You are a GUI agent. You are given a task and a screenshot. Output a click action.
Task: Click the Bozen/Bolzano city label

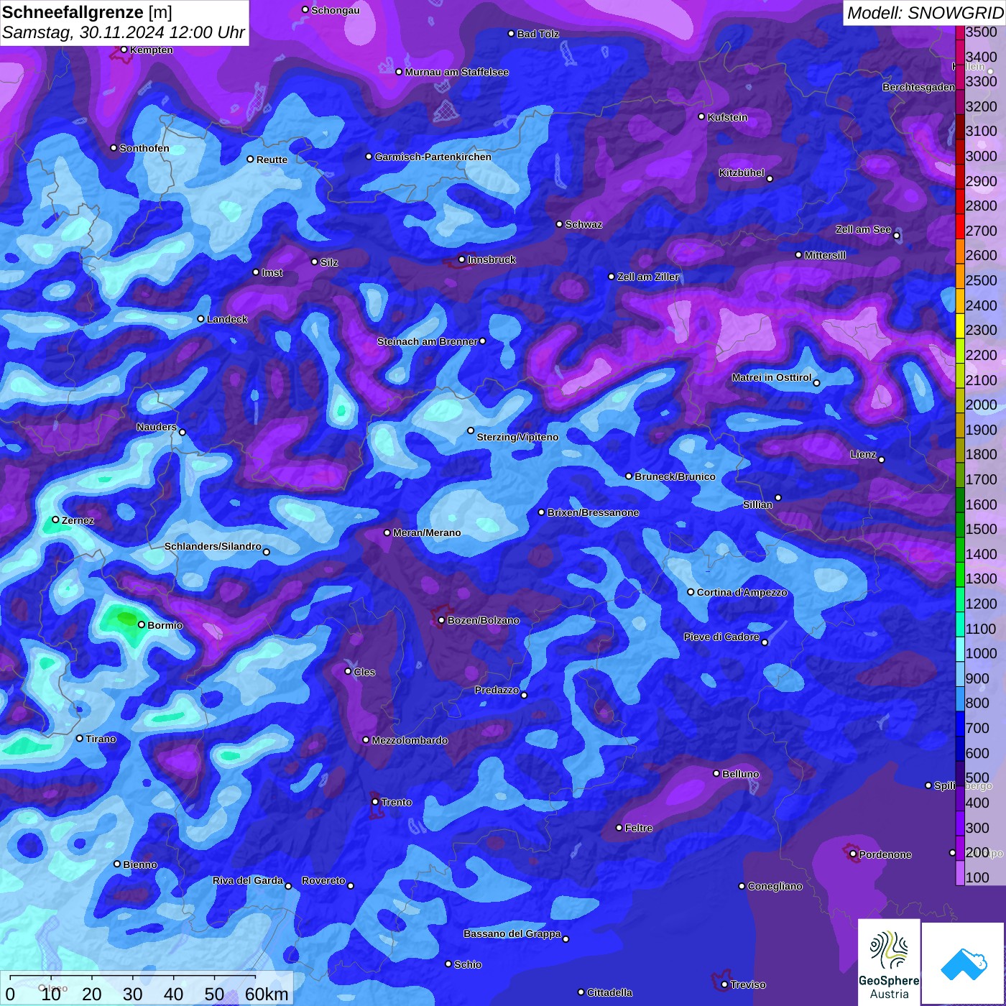(x=483, y=620)
